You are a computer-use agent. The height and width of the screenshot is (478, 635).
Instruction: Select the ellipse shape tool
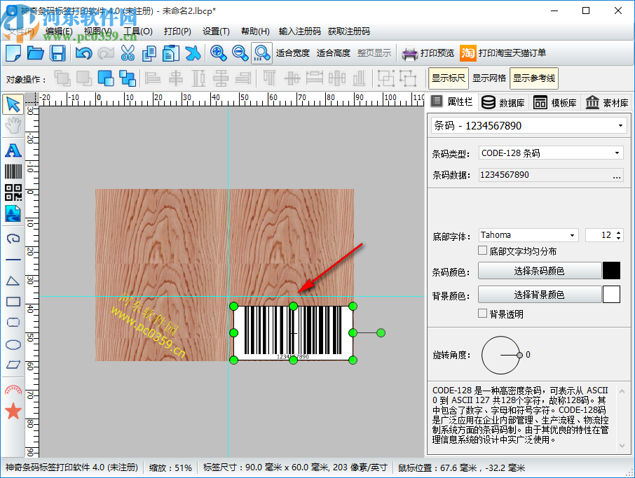click(x=13, y=344)
